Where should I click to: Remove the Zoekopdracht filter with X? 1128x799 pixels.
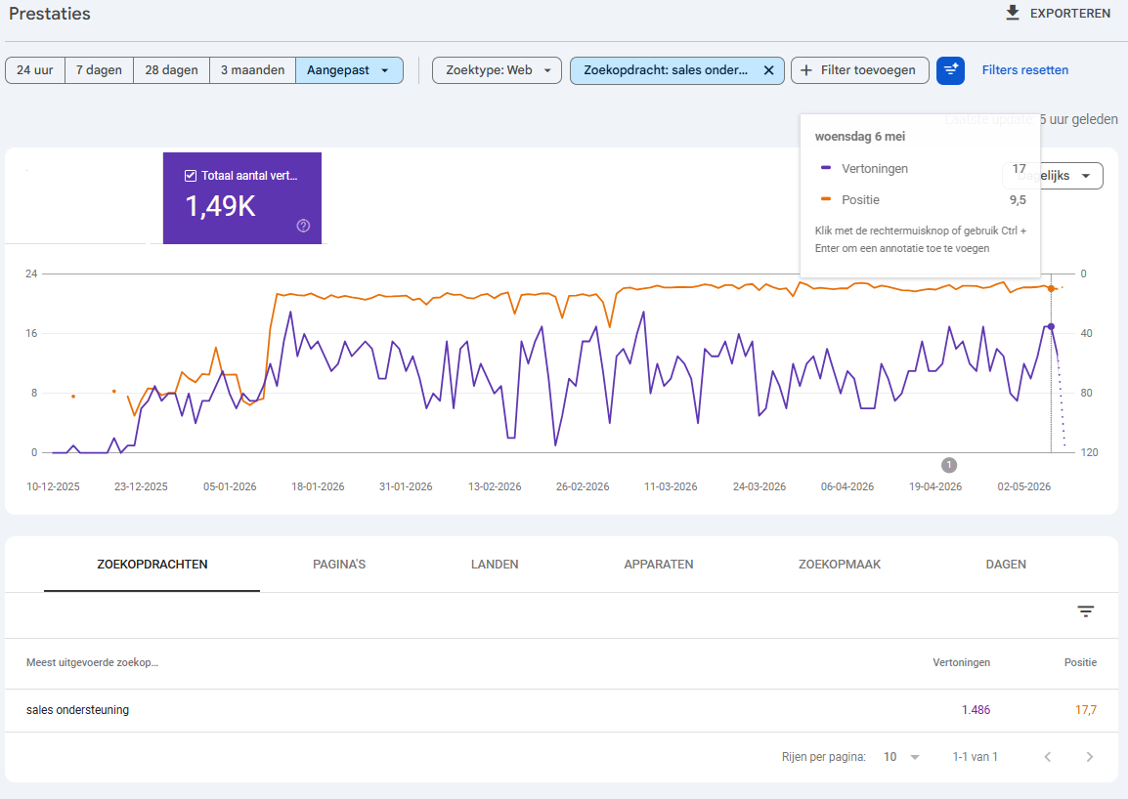[768, 70]
